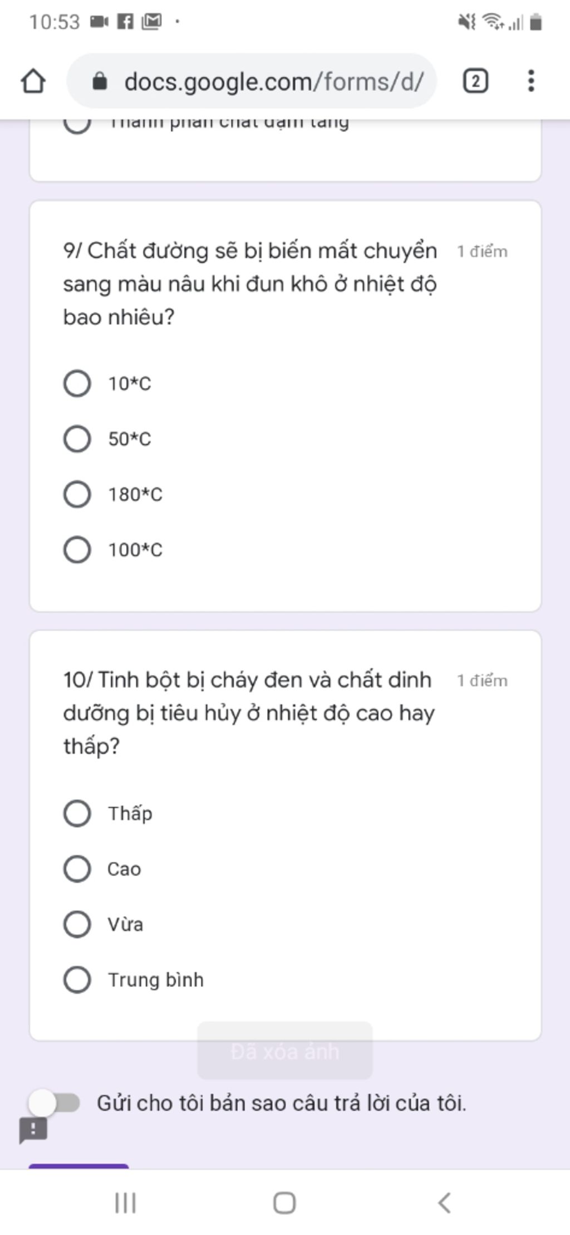The height and width of the screenshot is (1235, 570).
Task: Choose the Thấp radio option
Action: point(77,813)
